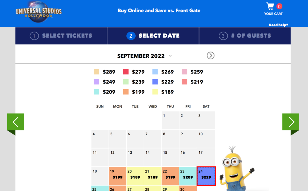Click the green right navigation arrow
The width and height of the screenshot is (308, 191).
coord(290,122)
